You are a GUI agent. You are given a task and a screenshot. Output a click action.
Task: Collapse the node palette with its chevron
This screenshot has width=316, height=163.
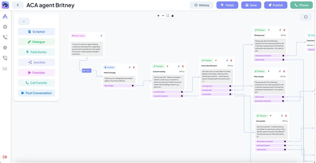coord(24,21)
